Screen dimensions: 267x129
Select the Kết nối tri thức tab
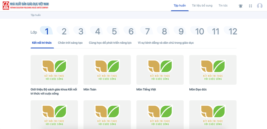pyautogui.click(x=42, y=43)
